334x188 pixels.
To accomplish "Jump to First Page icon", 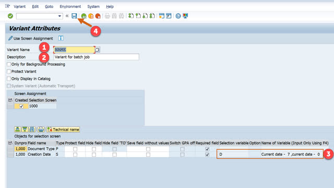I will [131, 16].
